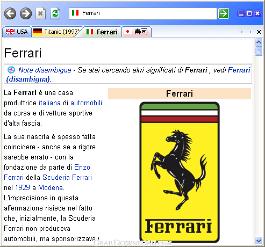Reload the page with the green refresh icon

(55, 13)
